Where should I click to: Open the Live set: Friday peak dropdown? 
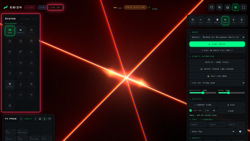(x=217, y=83)
